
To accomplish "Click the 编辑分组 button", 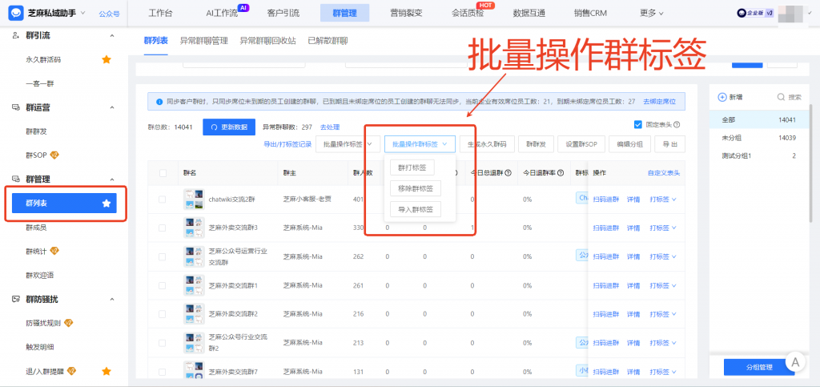I will 629,143.
